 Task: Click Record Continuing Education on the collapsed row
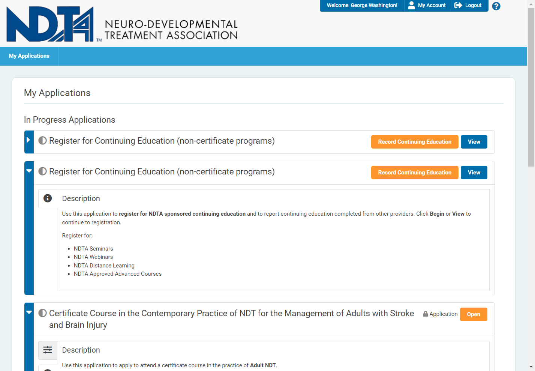click(415, 142)
